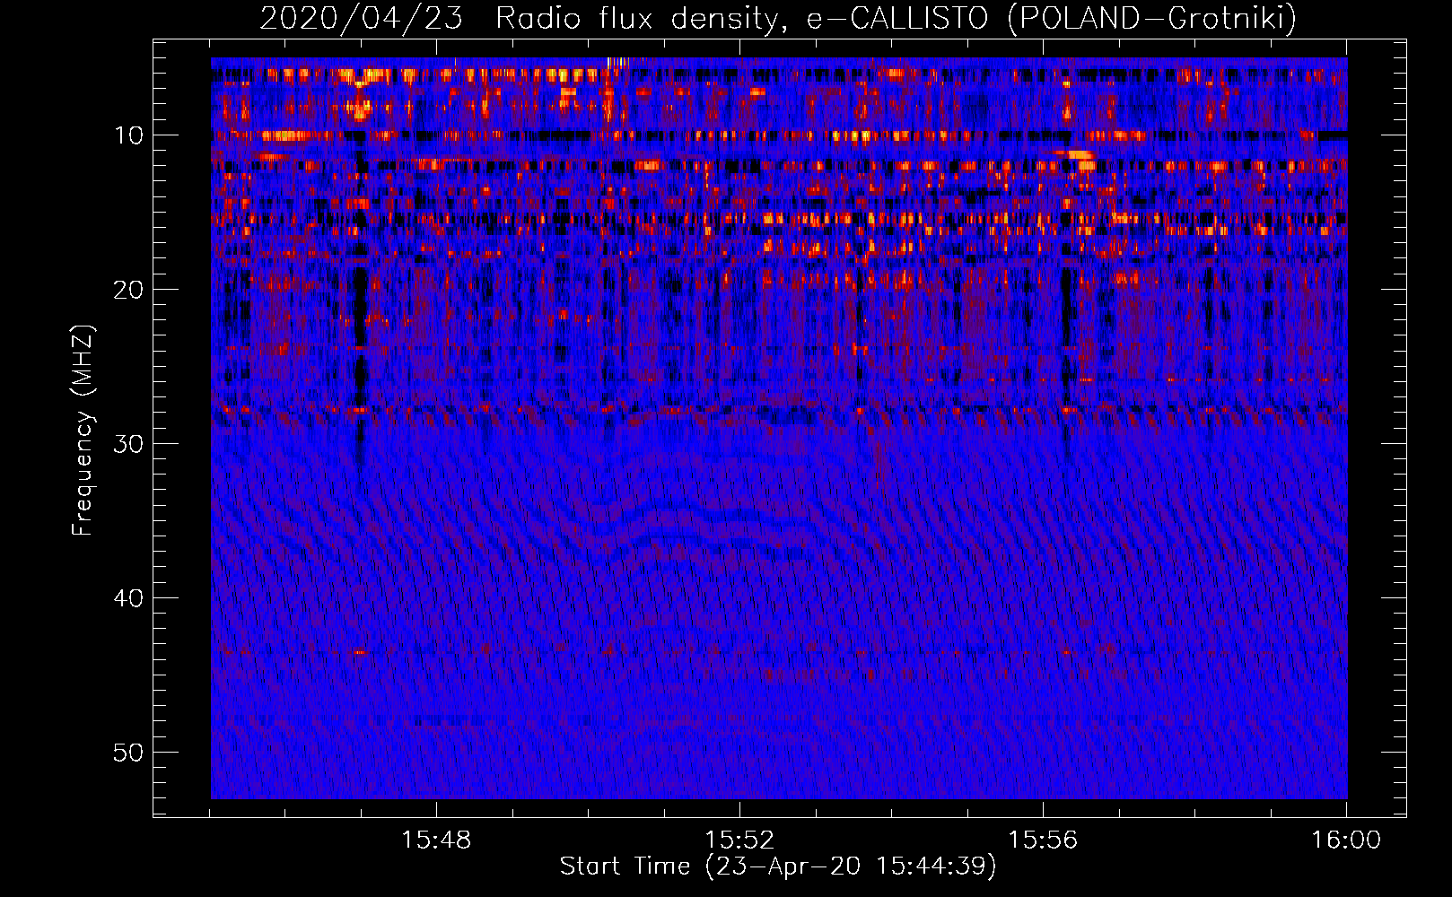Click the 15:48 time tick label

(x=436, y=840)
